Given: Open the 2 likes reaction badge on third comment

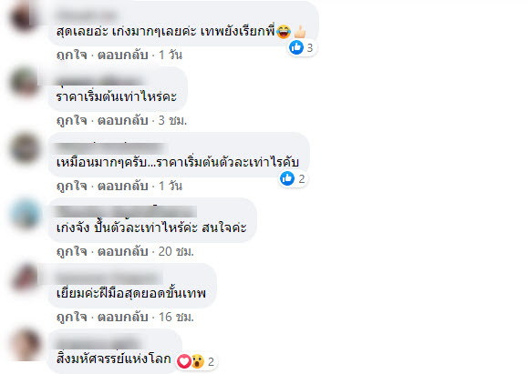Looking at the screenshot, I should (293, 178).
